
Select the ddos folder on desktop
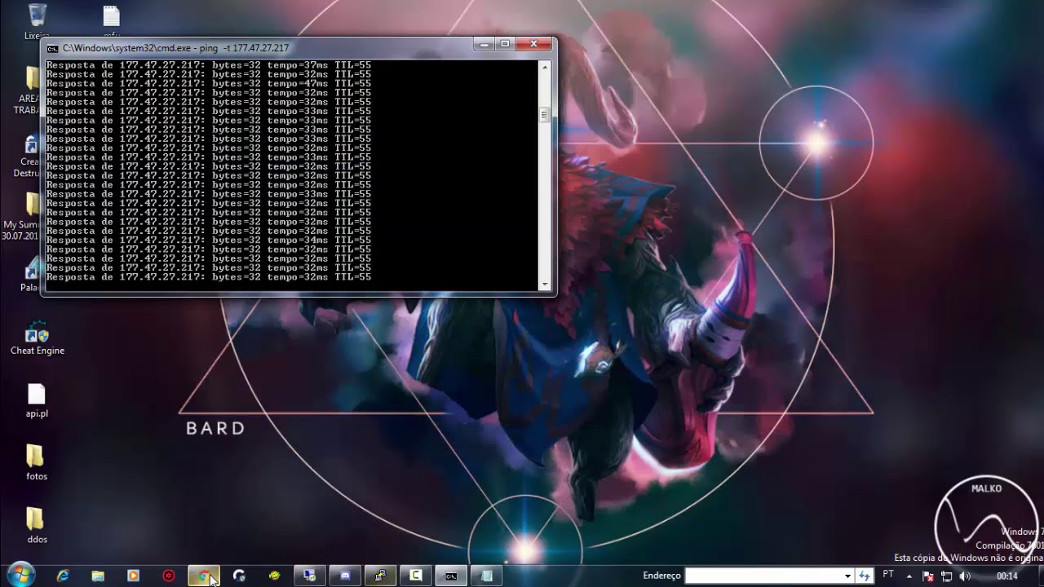pos(37,527)
